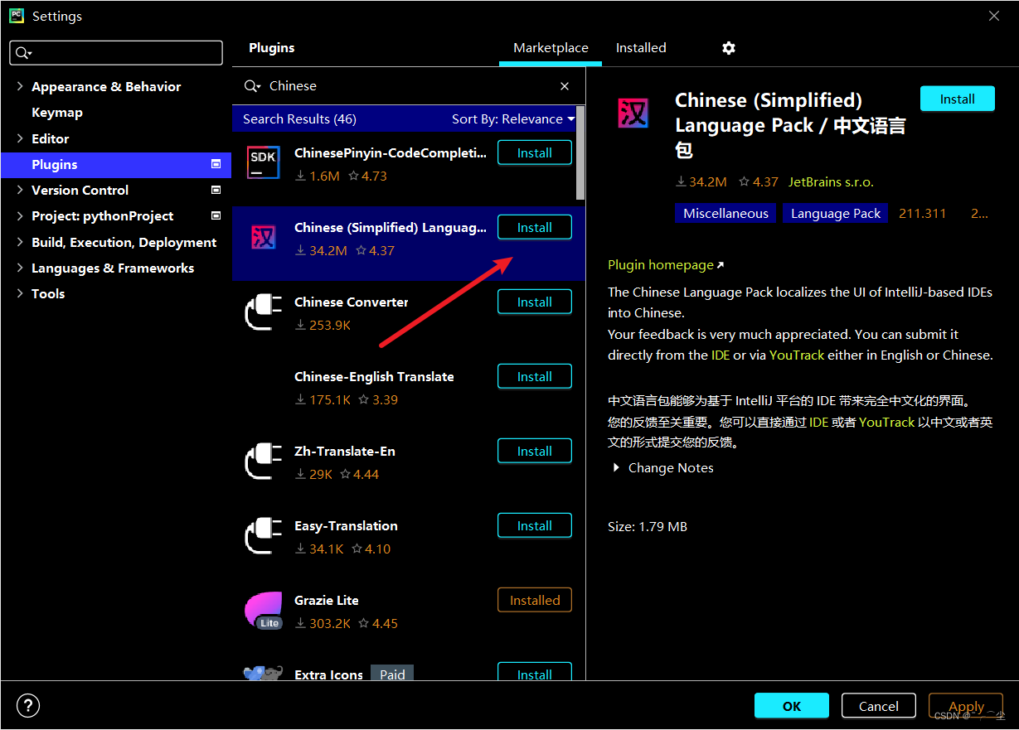
Task: Click the Size: 1.79 MB text
Action: pos(648,526)
